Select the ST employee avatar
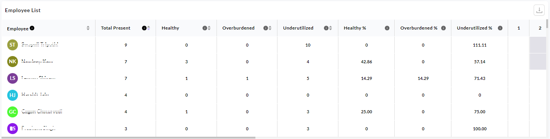The width and height of the screenshot is (550, 139). click(13, 45)
